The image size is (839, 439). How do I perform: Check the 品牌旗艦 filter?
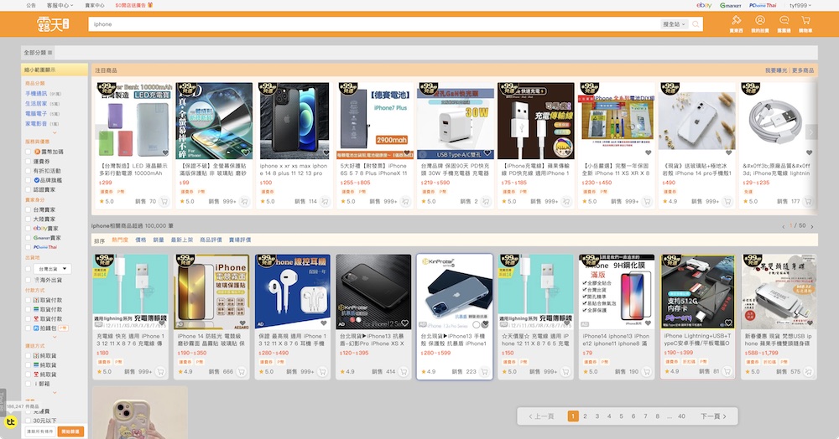(x=29, y=180)
